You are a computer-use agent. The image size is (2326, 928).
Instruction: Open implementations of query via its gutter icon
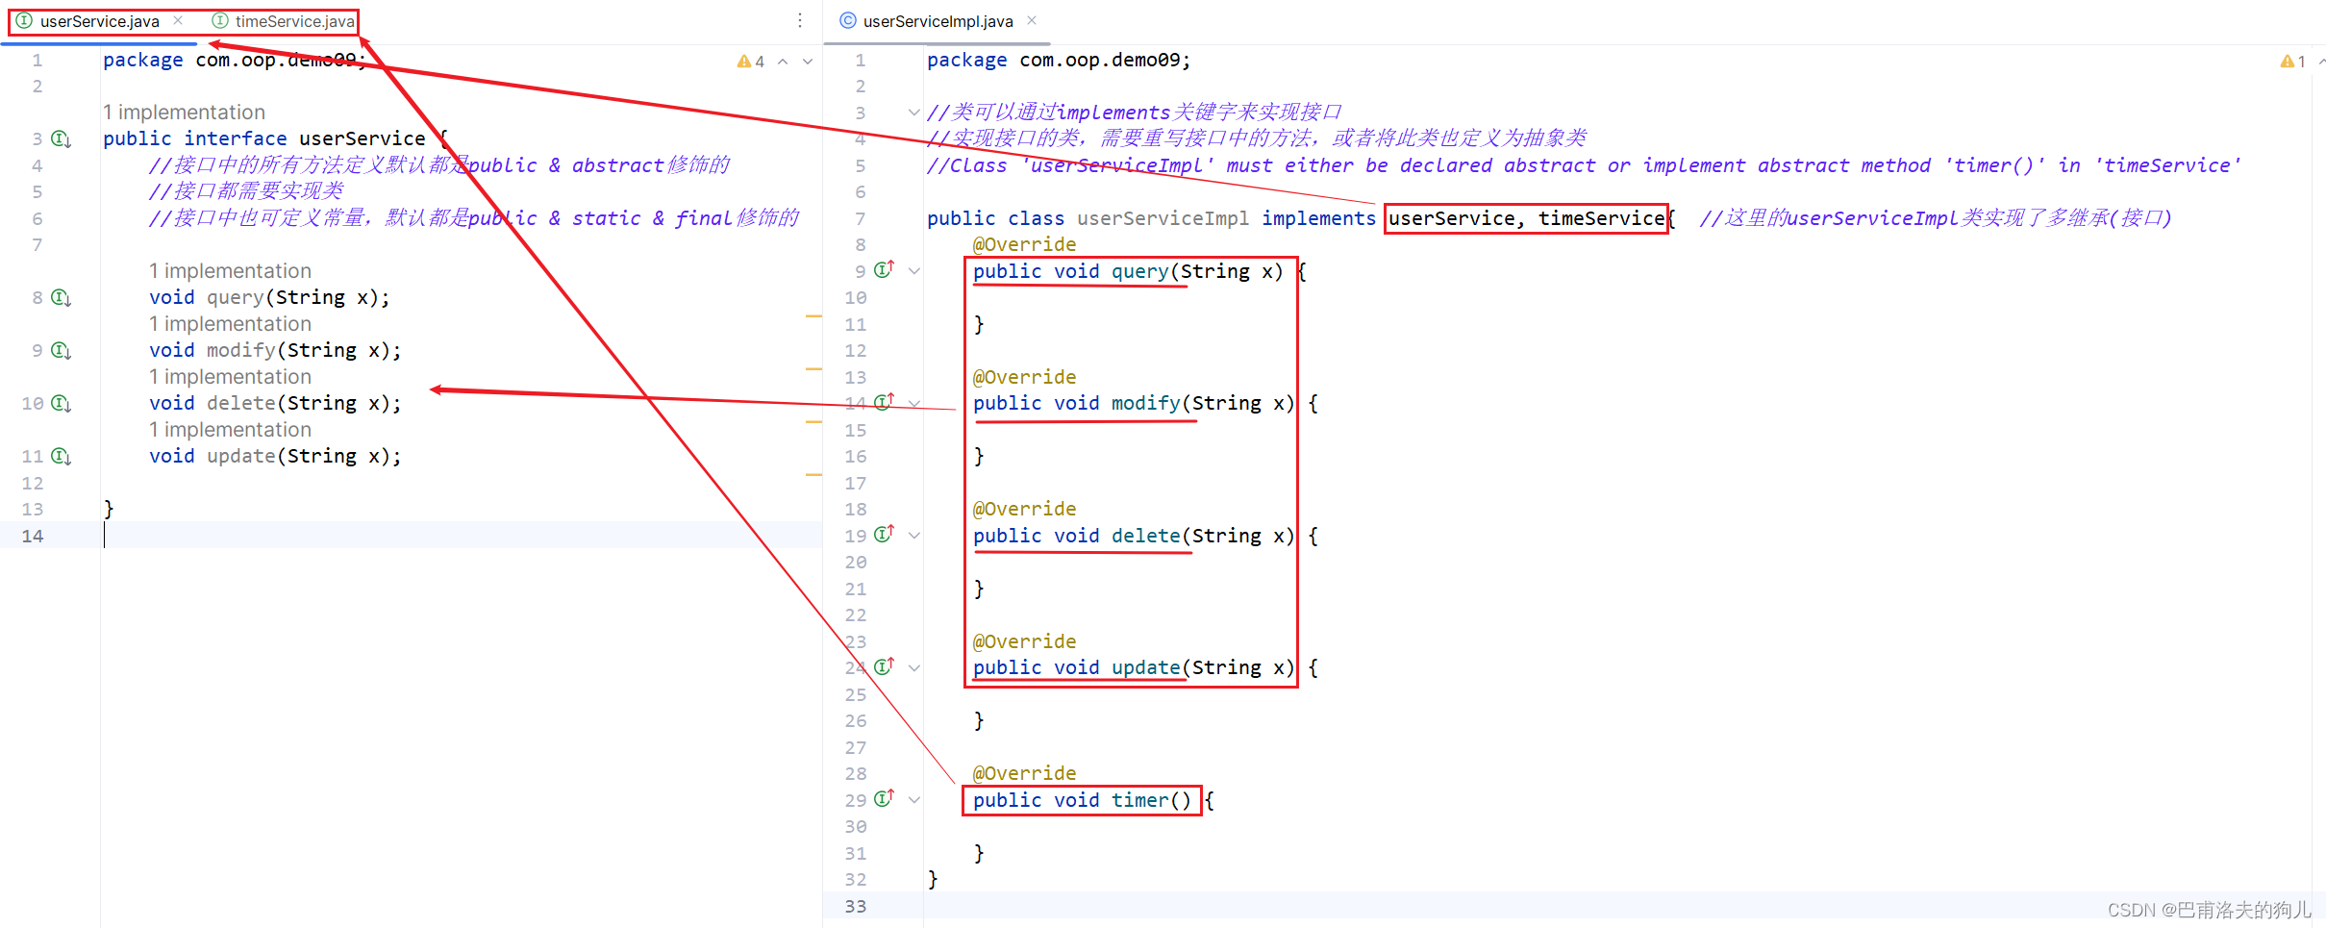point(61,297)
